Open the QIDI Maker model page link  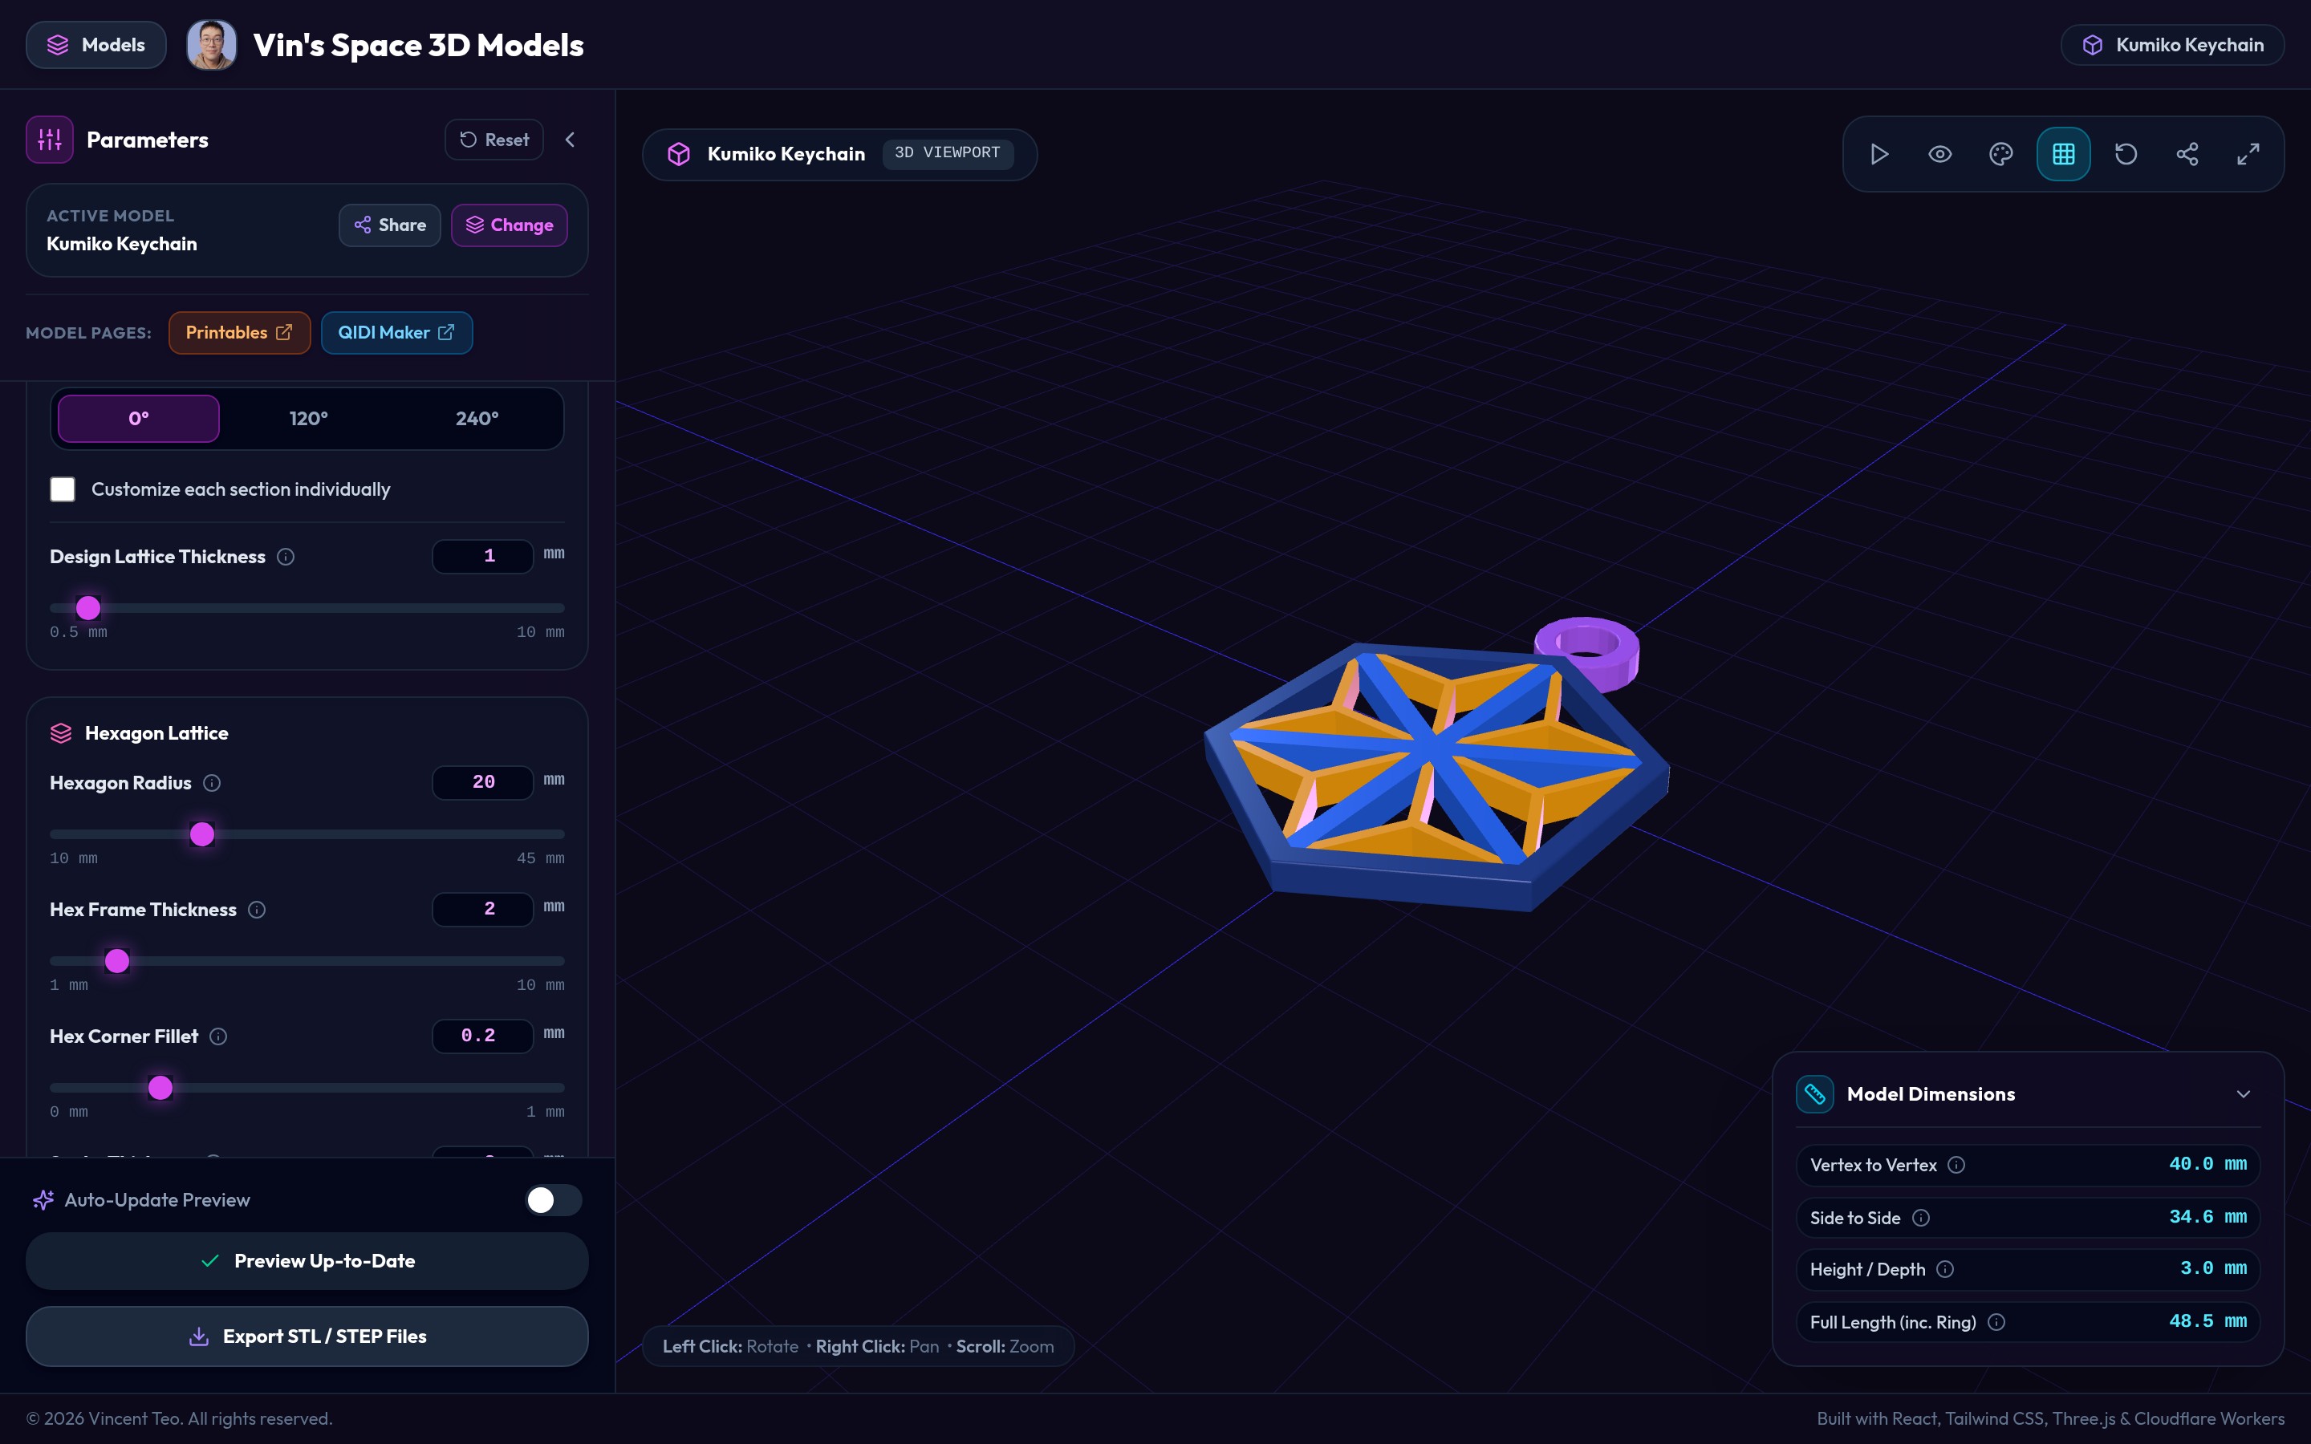click(x=396, y=332)
